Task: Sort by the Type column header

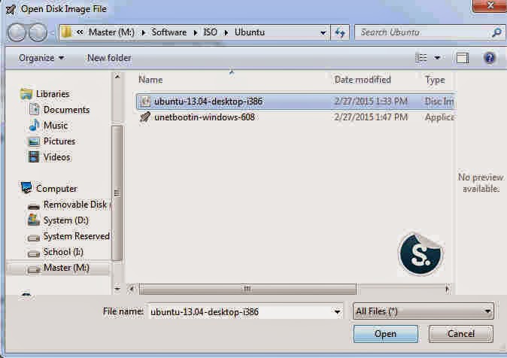Action: [x=435, y=80]
